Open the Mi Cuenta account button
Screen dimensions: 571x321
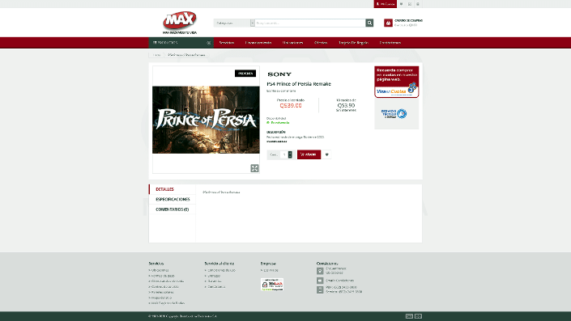[x=385, y=4]
